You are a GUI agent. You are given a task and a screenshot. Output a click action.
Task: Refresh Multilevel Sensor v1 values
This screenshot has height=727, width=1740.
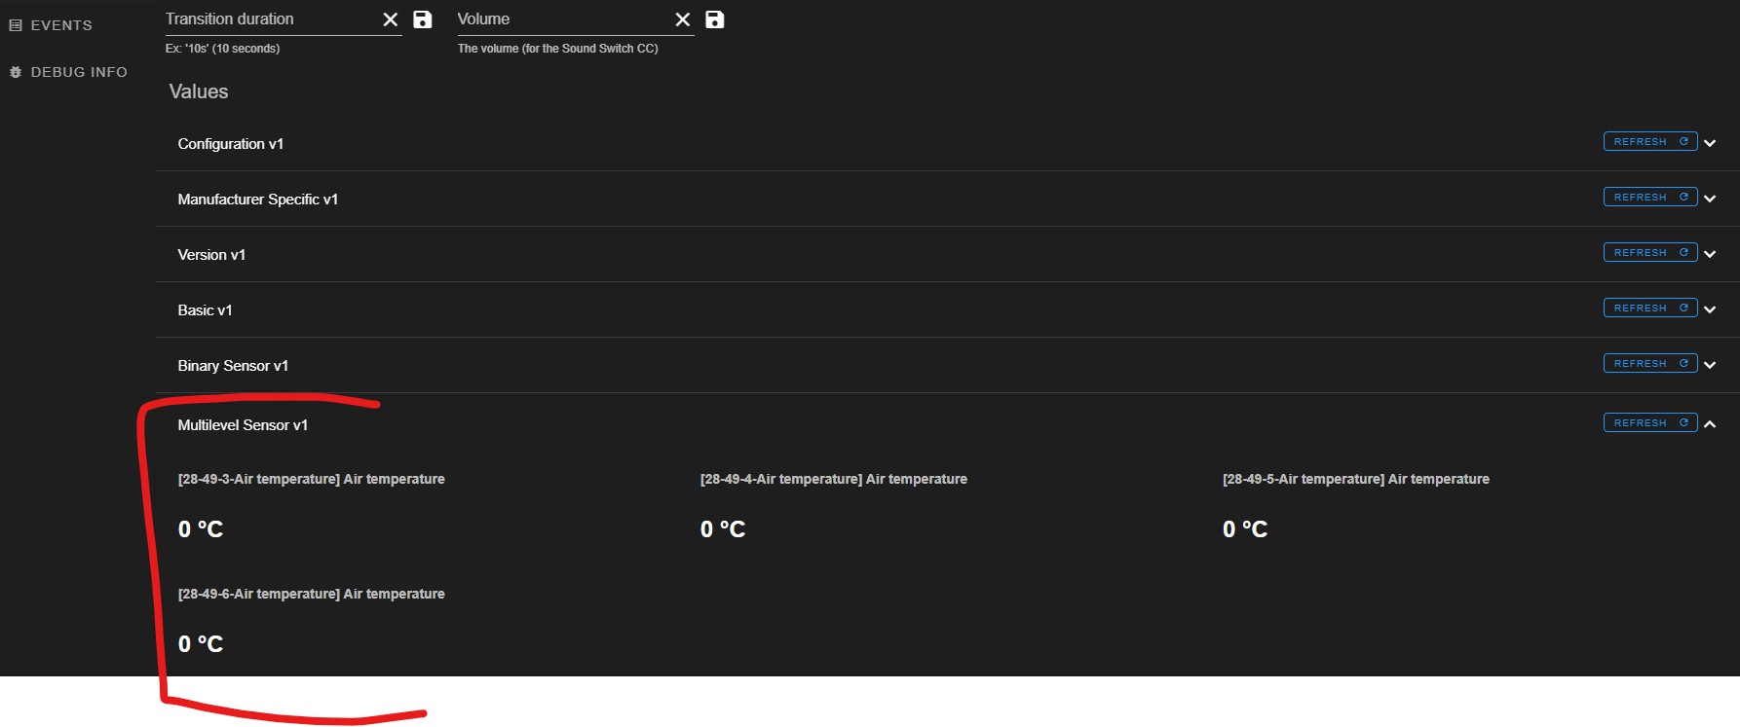[1650, 423]
